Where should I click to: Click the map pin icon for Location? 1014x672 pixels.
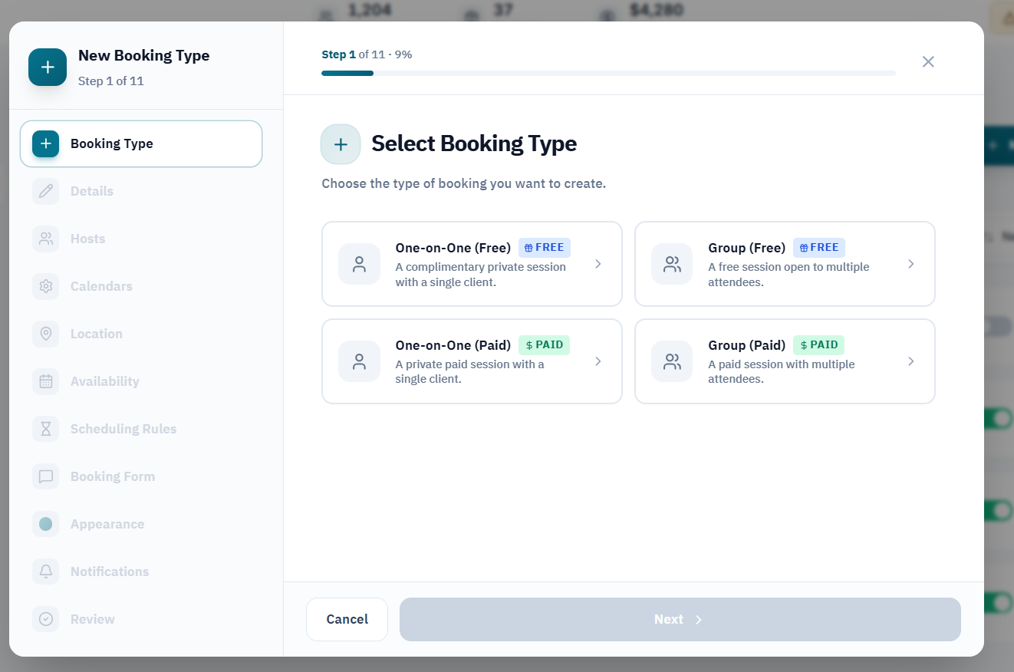click(45, 334)
